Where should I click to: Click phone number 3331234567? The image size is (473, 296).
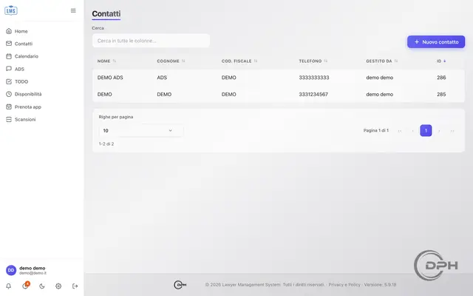tap(313, 94)
